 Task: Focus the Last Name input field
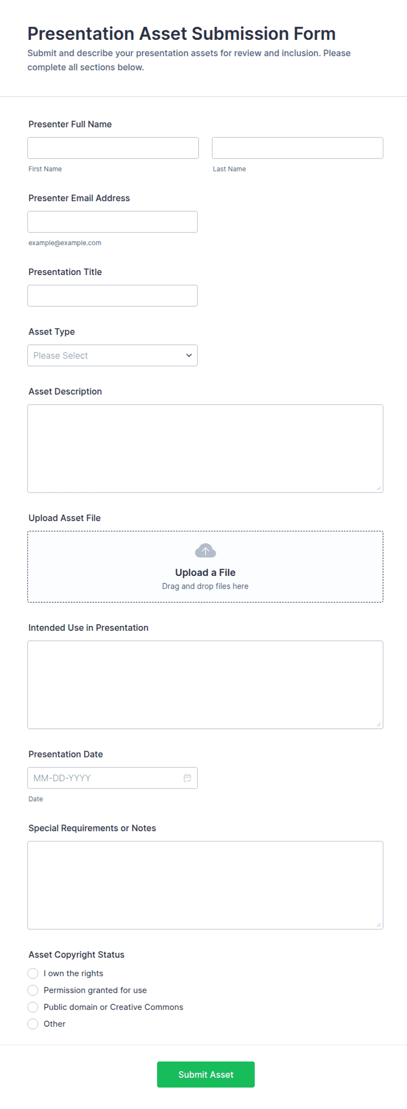(298, 148)
